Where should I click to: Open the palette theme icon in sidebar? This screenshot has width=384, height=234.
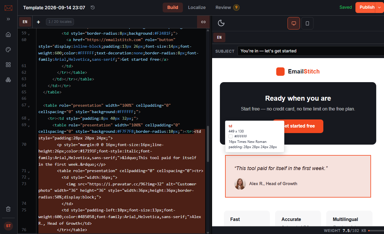tap(8, 50)
